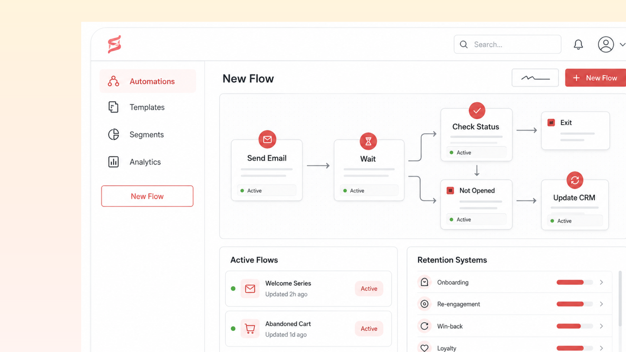626x352 pixels.
Task: Click the Analytics bar chart icon
Action: point(114,161)
